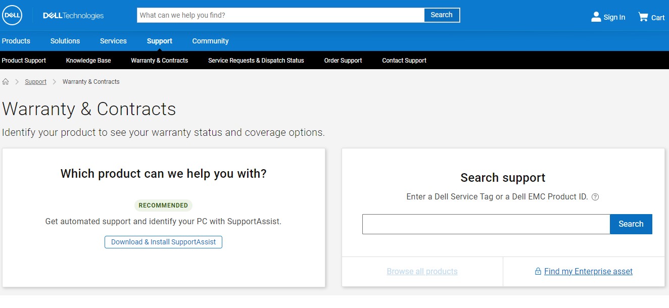Open the Services menu

click(113, 41)
